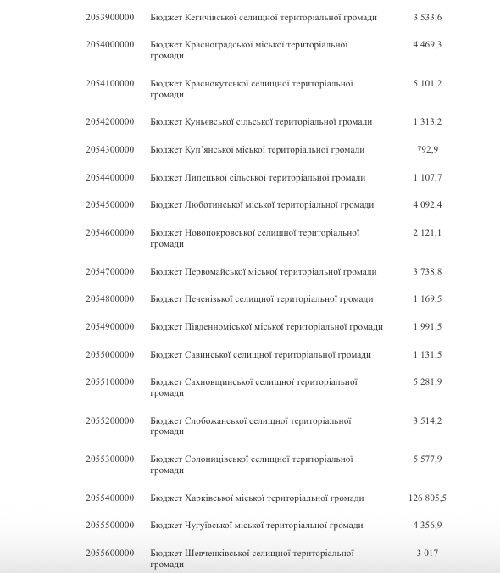Select Шевченківської селищної громади amount 3 017

(427, 554)
